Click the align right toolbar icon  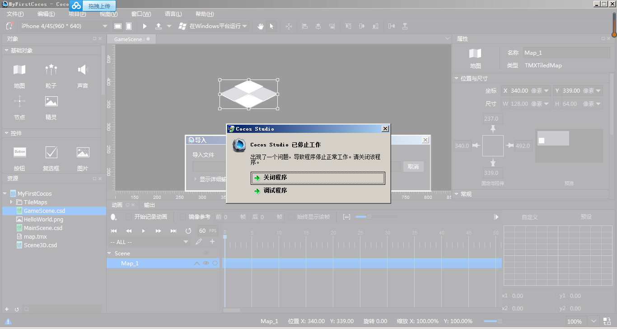coord(332,26)
